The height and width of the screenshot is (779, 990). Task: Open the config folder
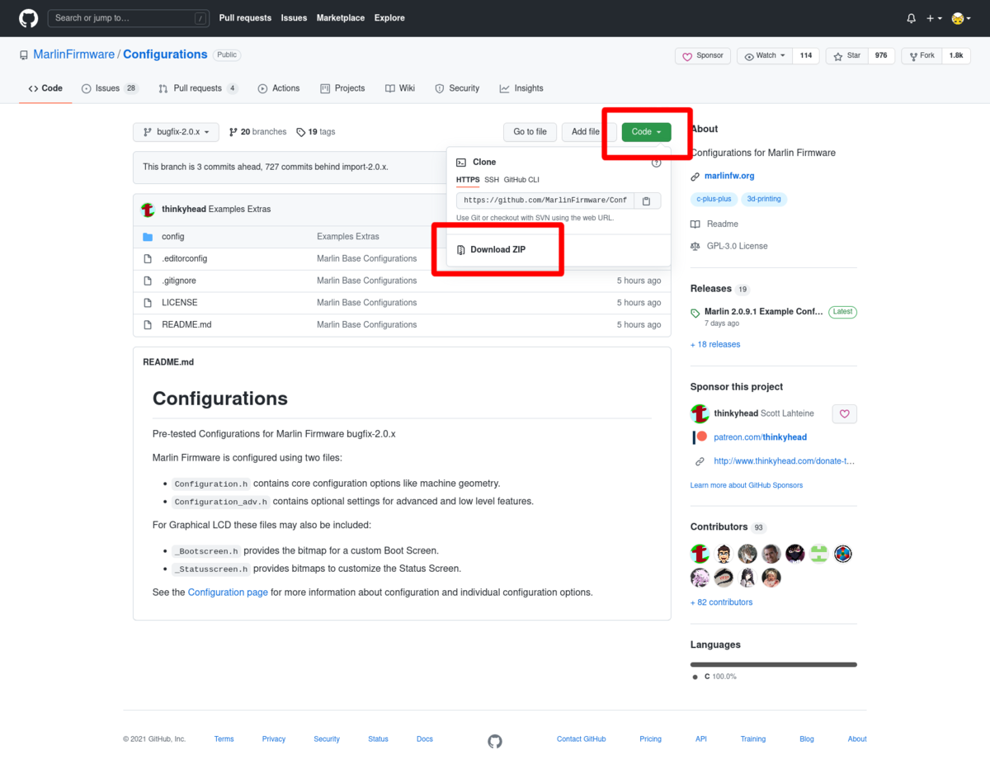pos(173,237)
